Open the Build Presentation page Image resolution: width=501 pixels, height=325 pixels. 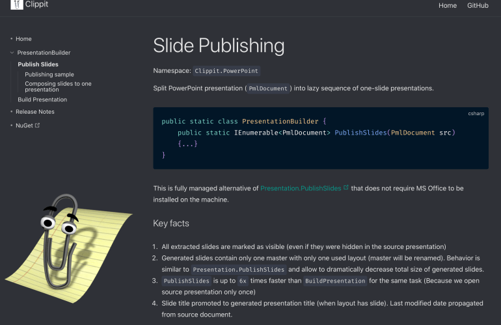click(x=42, y=99)
